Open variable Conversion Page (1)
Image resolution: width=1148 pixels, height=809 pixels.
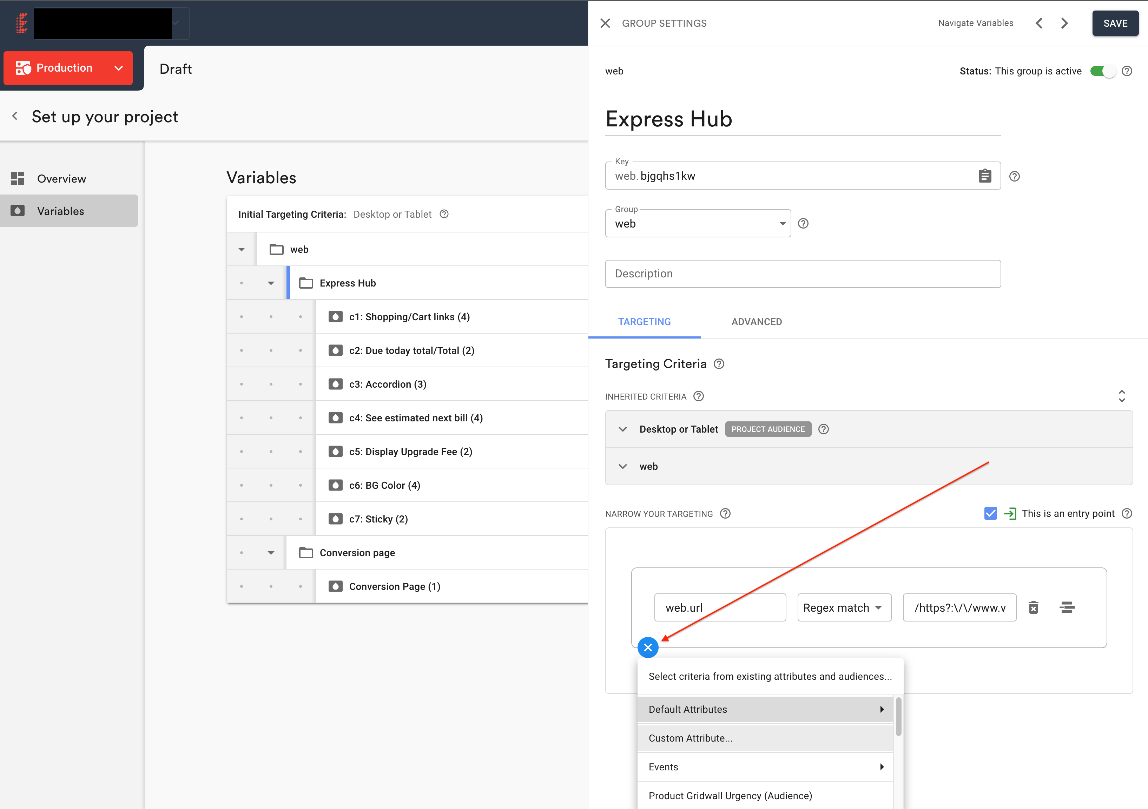click(452, 586)
